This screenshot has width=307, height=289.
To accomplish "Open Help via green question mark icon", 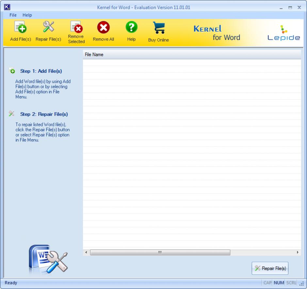I will [x=131, y=27].
